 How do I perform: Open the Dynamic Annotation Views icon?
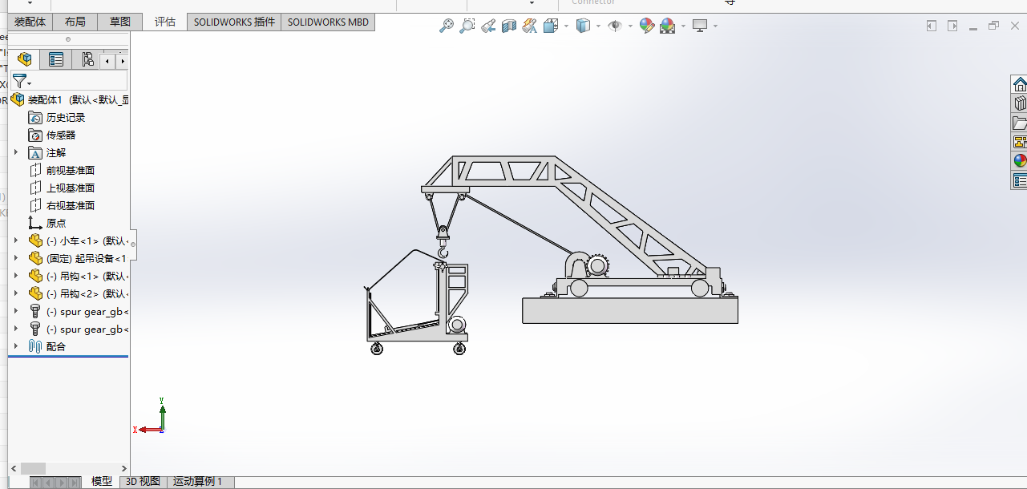529,26
